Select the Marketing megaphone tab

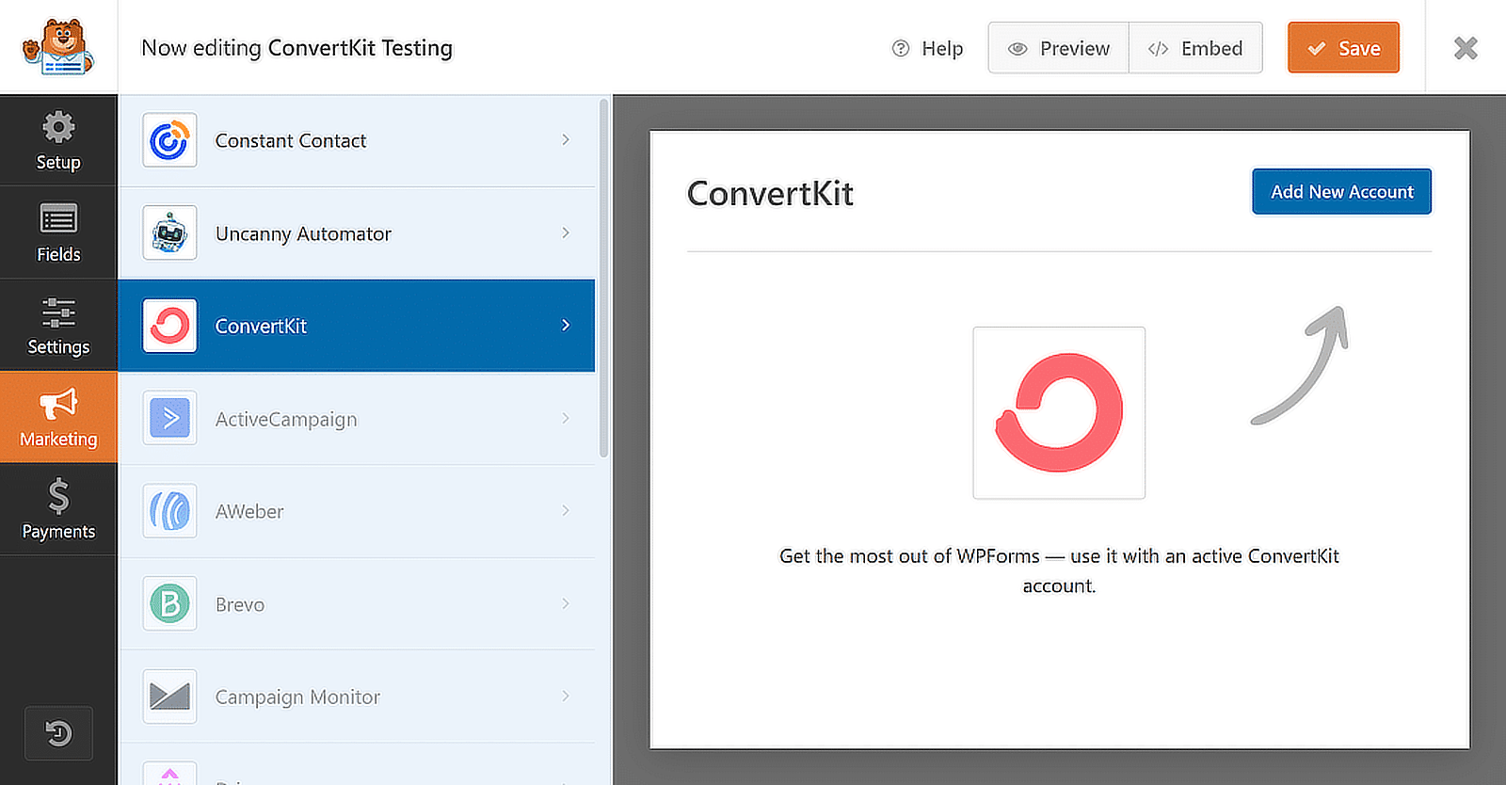58,417
